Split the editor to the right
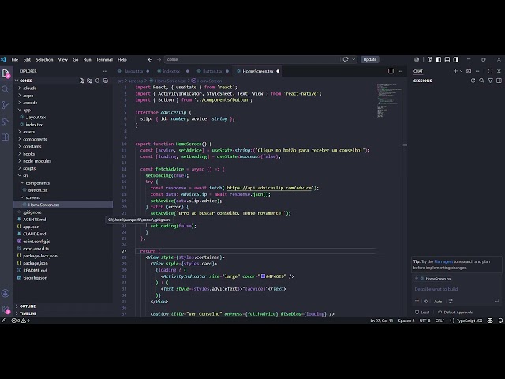 (391, 71)
